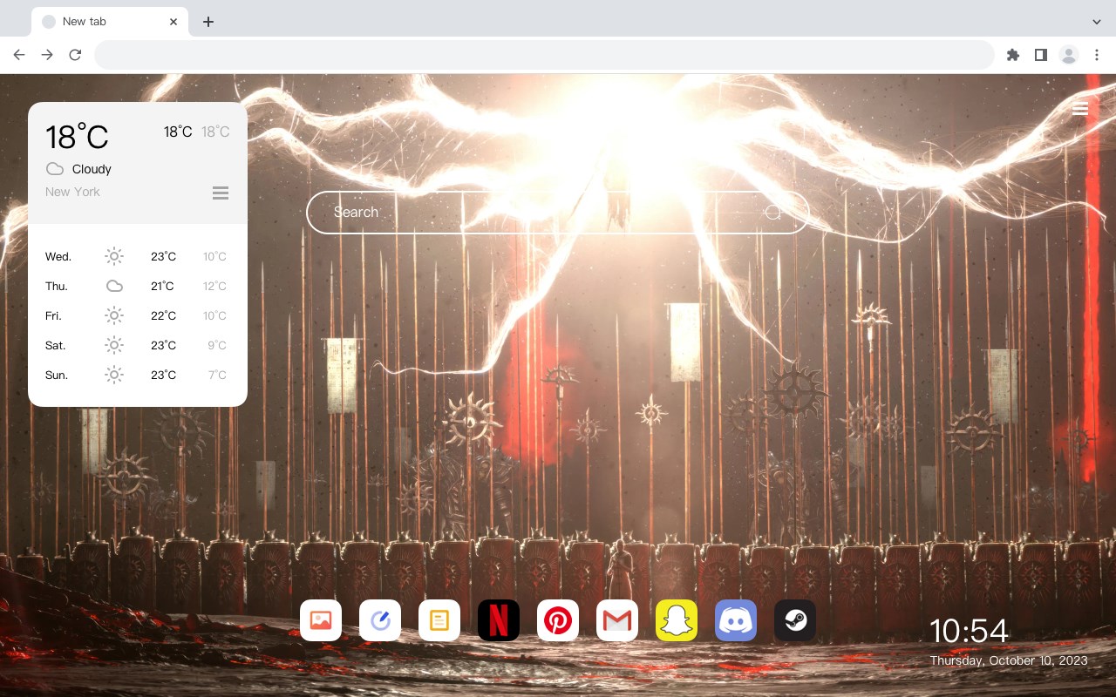1116x697 pixels.
Task: Toggle the browser side panel
Action: tap(1040, 55)
